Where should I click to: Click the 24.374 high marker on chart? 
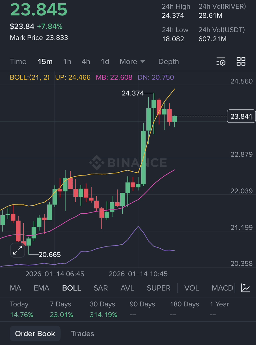pyautogui.click(x=133, y=93)
